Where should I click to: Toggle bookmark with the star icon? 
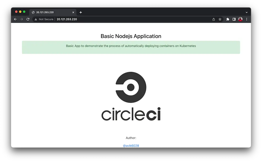tap(220, 19)
